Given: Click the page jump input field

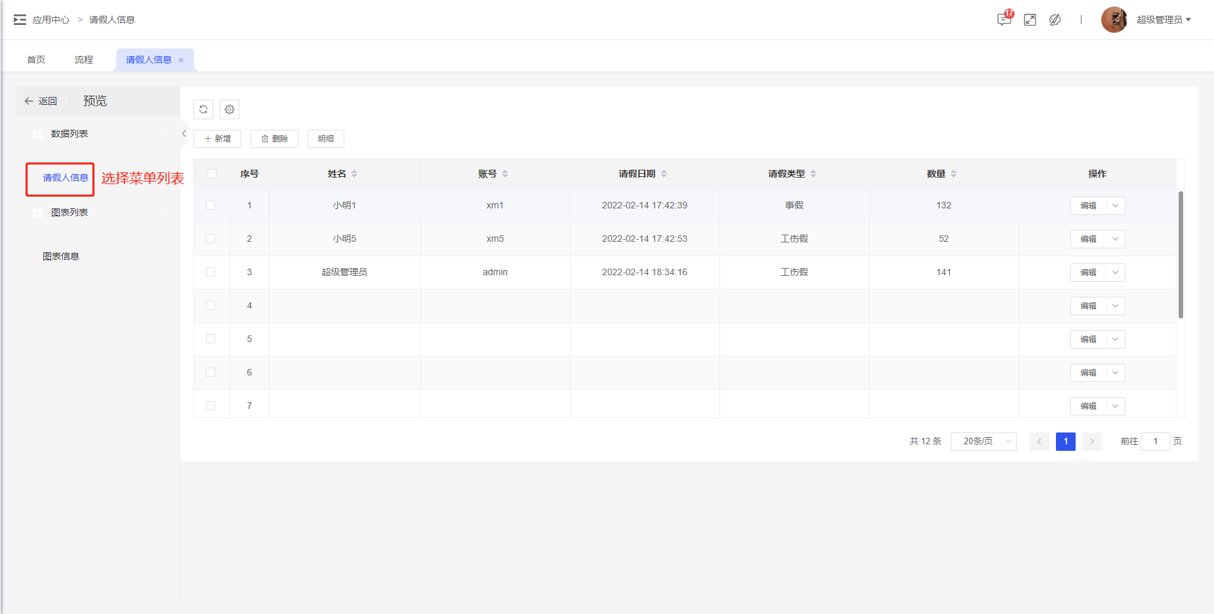Looking at the screenshot, I should coord(1155,441).
